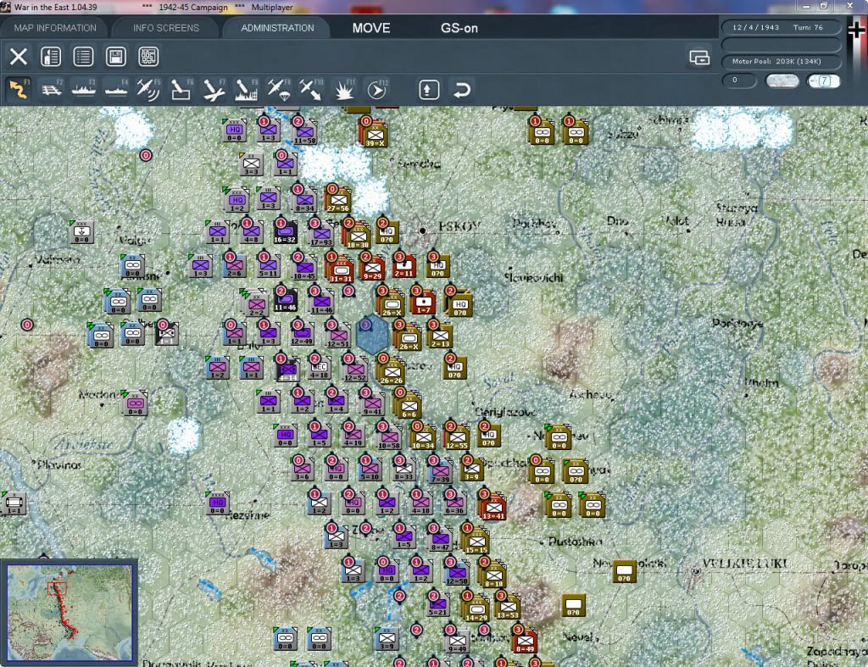Select the F10 air transfer plane icon
The image size is (868, 667).
[311, 89]
